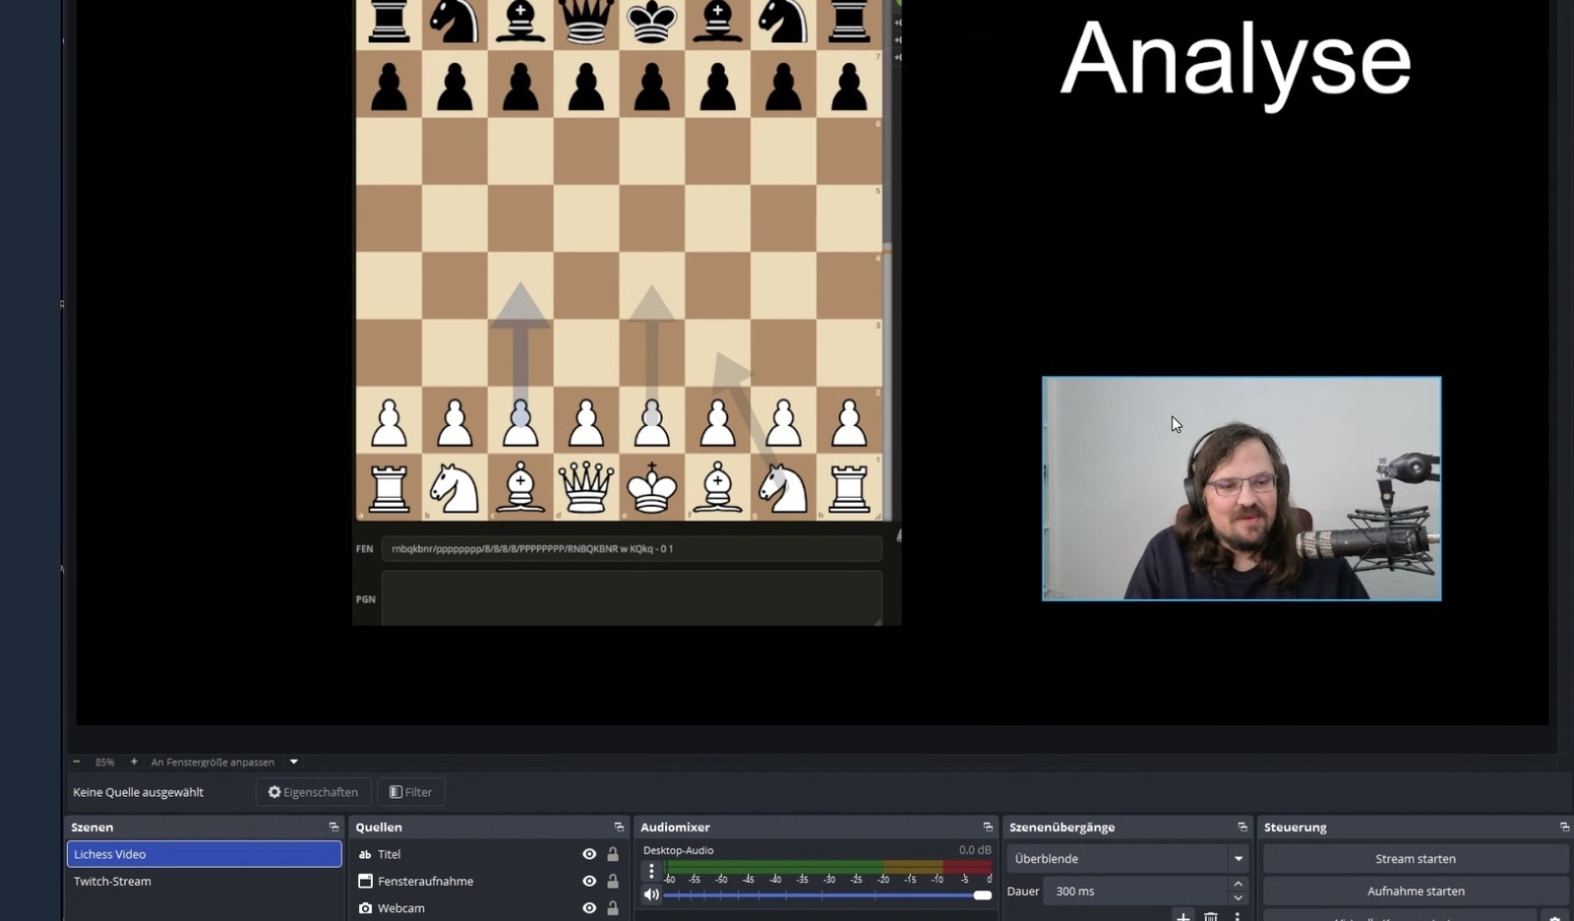This screenshot has width=1574, height=921.
Task: Open Desktop-Audio three-dot options menu
Action: pyautogui.click(x=651, y=871)
